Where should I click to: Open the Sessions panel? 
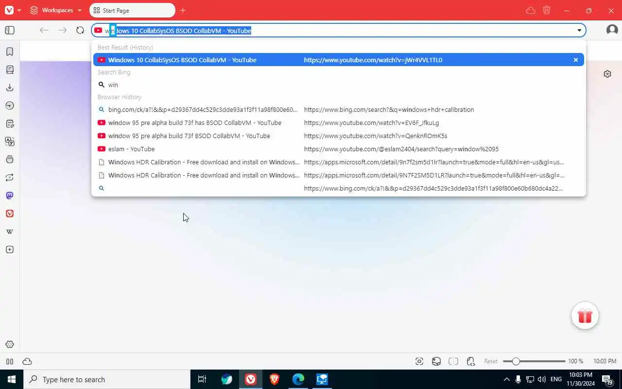pyautogui.click(x=10, y=177)
